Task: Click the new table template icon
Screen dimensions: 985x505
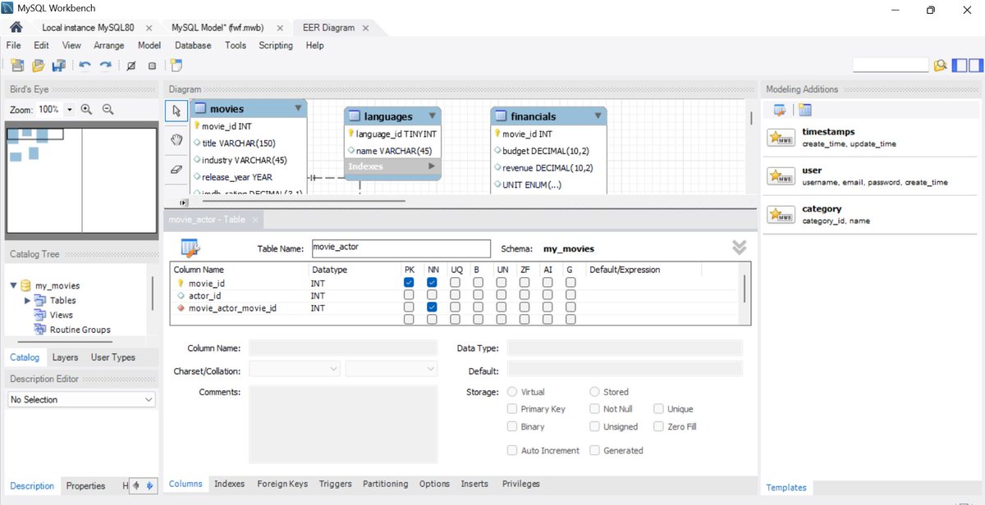Action: [x=804, y=110]
